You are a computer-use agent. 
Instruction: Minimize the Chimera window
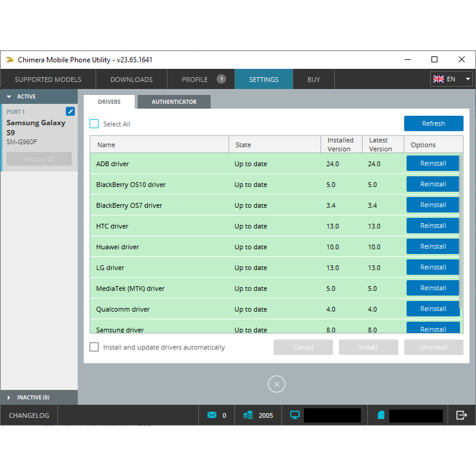(408, 59)
